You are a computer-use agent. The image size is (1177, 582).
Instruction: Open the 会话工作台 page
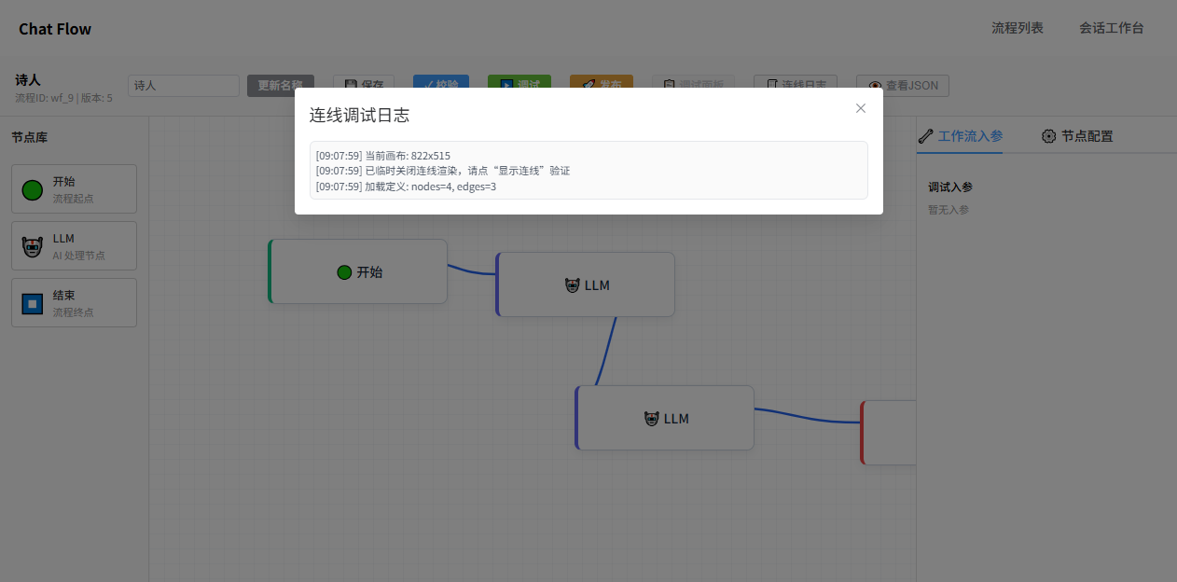pyautogui.click(x=1112, y=28)
